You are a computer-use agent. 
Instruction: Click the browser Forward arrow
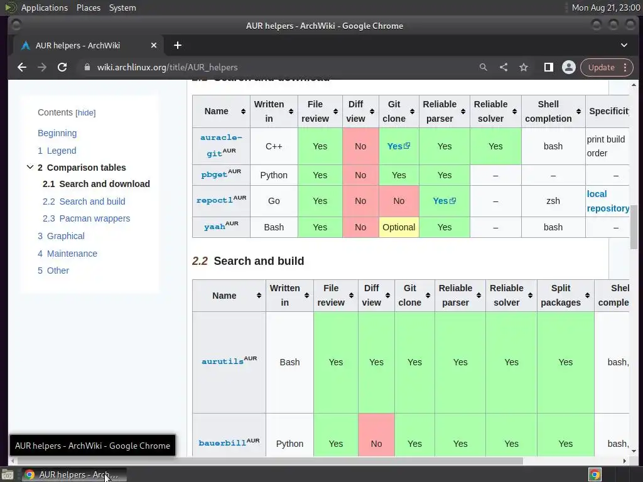(x=42, y=67)
